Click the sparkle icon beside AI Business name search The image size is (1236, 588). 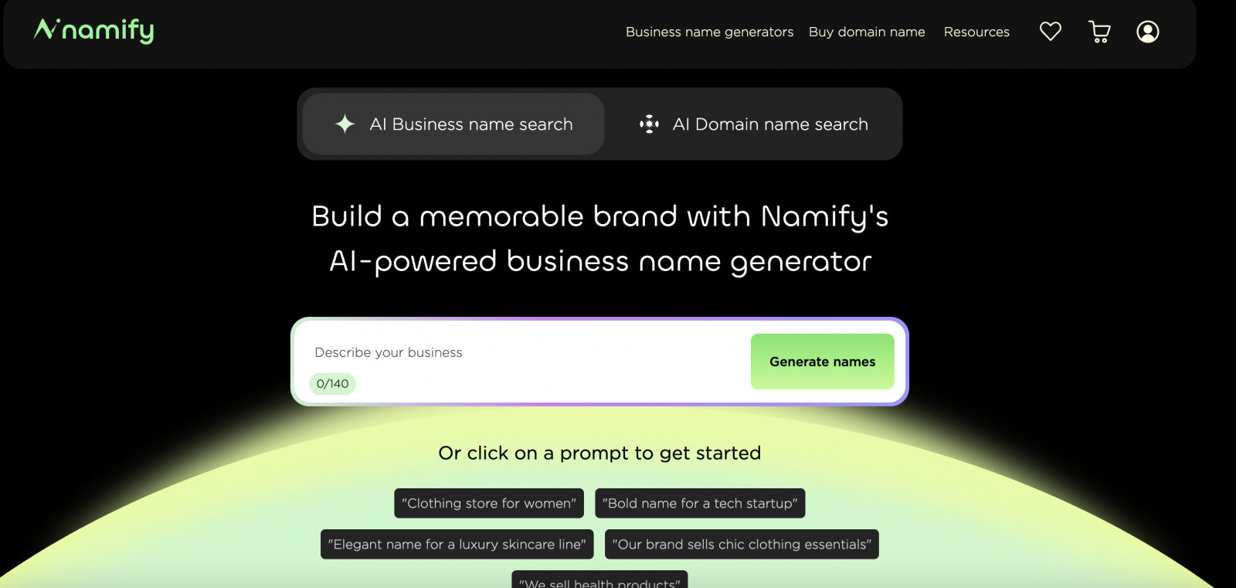(x=345, y=124)
